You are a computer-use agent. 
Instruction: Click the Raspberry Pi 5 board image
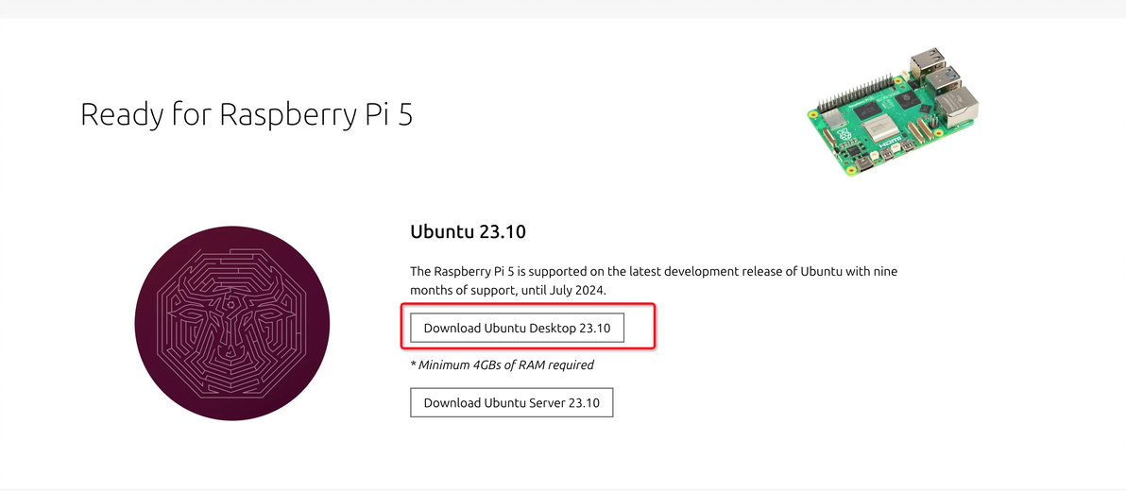coord(894,112)
